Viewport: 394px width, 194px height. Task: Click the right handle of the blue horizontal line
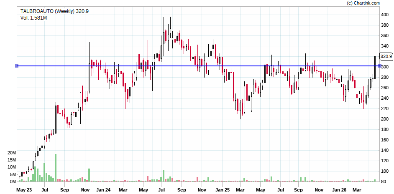pyautogui.click(x=379, y=66)
